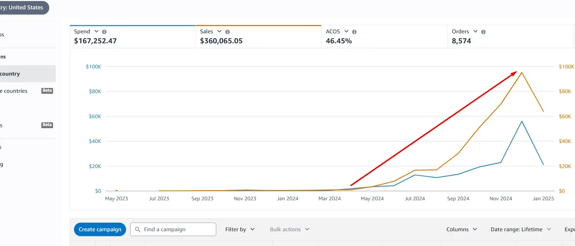Open the Filter by dropdown
Screen dimensions: 575x246
[240, 229]
